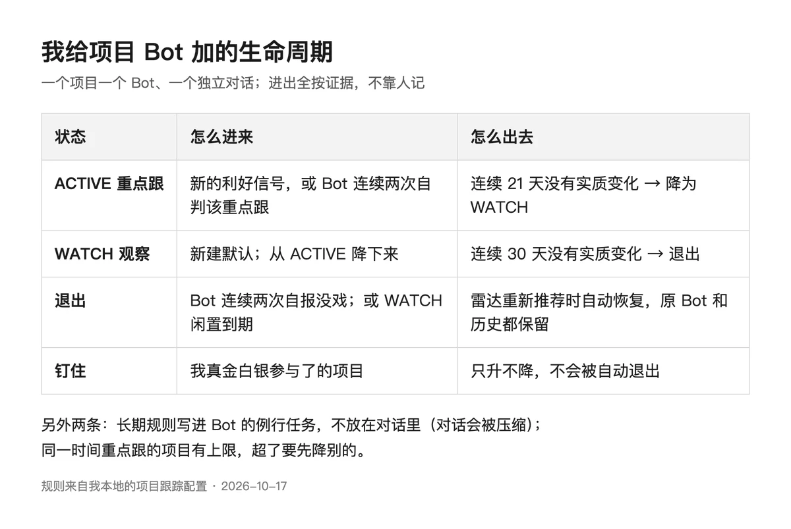
Task: Select the subtitle about 一个独立对话
Action: 233,83
